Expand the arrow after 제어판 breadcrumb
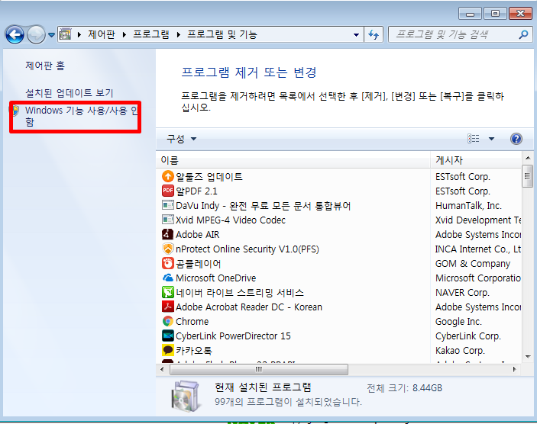Screen dimensions: 537x424 (x=125, y=34)
